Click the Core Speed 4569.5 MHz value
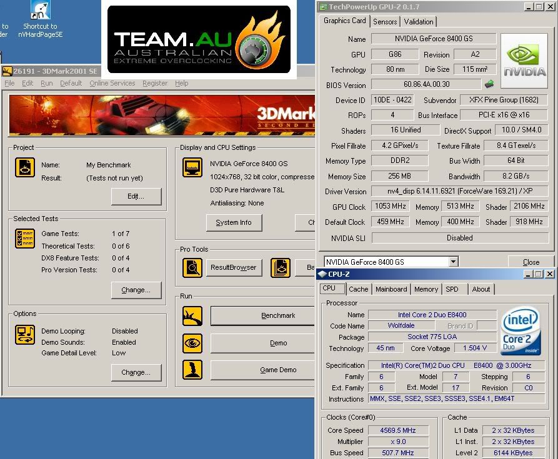 [x=398, y=430]
